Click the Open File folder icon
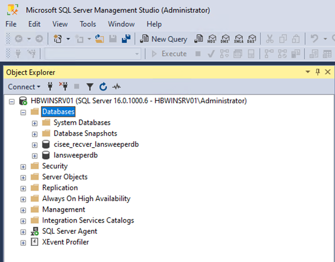Image resolution: width=335 pixels, height=262 pixels. [99, 39]
